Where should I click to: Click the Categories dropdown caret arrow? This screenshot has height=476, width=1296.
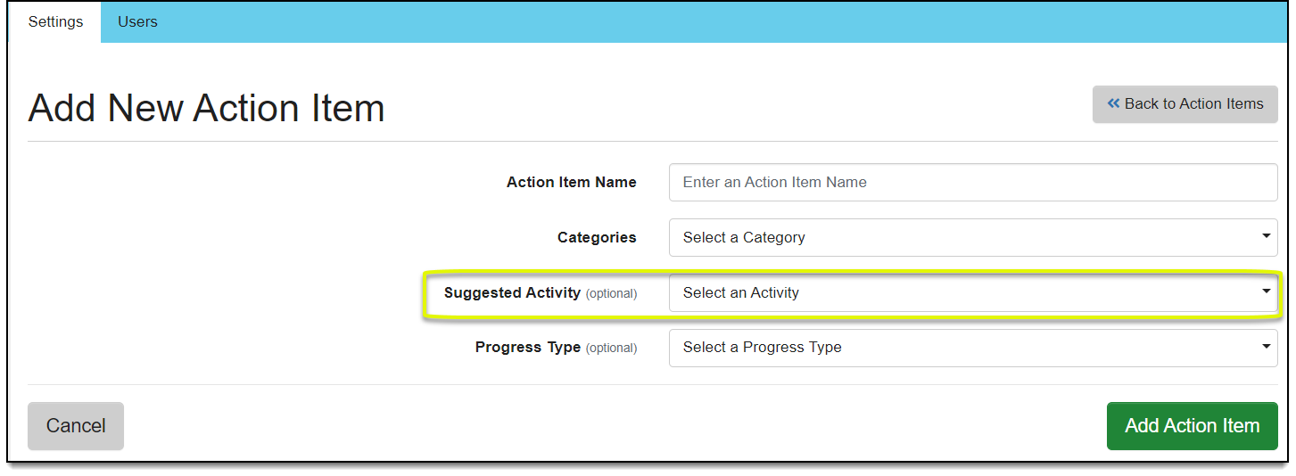pyautogui.click(x=1266, y=236)
